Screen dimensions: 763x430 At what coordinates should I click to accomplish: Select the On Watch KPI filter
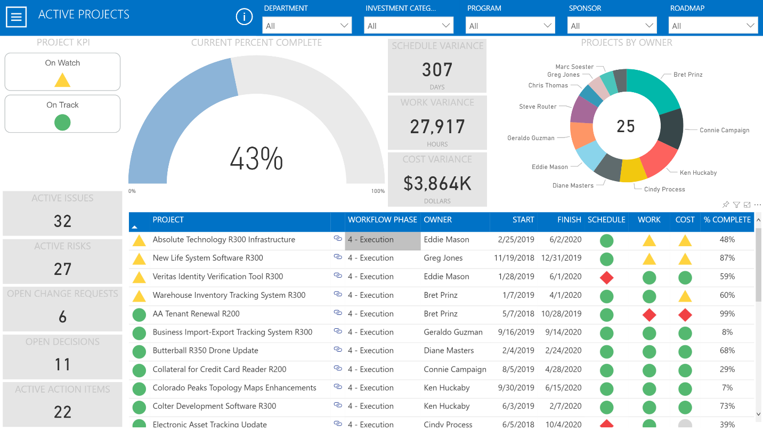pyautogui.click(x=62, y=72)
